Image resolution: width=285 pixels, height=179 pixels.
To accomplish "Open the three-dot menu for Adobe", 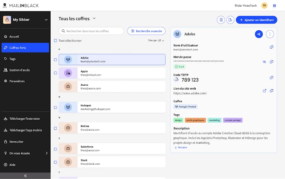I will click(270, 34).
